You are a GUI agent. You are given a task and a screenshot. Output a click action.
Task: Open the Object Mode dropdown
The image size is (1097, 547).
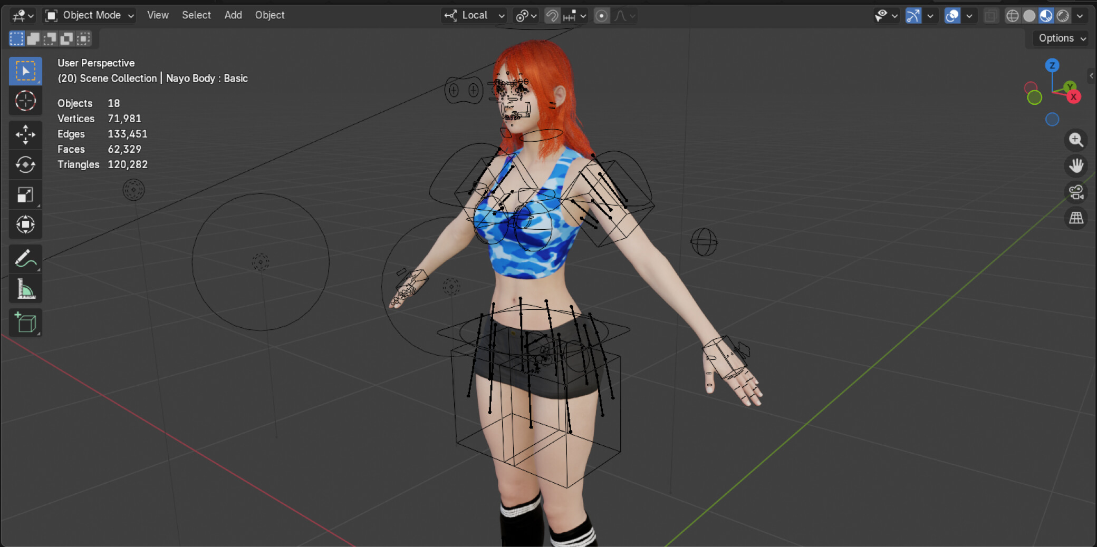(89, 16)
